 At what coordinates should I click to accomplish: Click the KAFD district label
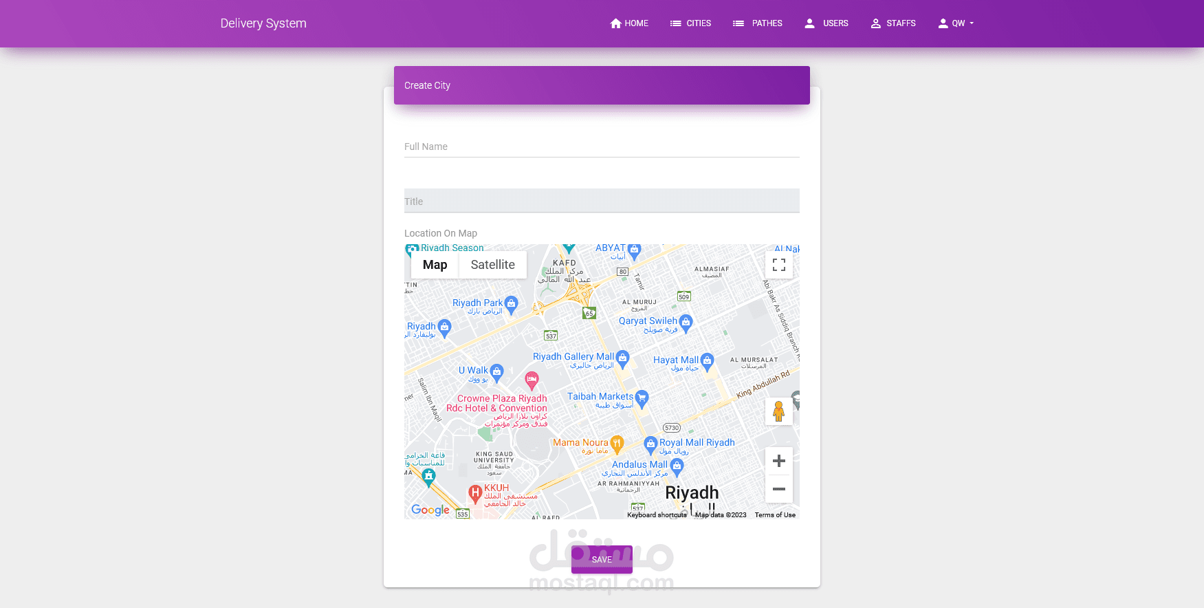[565, 263]
